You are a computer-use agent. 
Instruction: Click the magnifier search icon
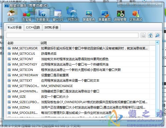[158, 35]
